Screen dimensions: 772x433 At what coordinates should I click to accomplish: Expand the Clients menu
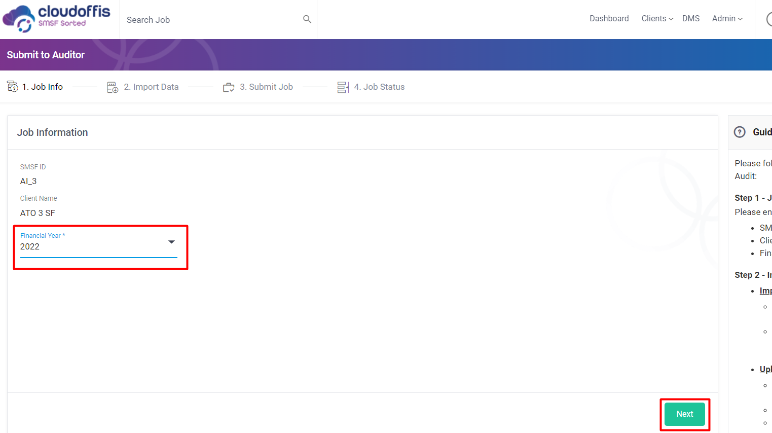coord(657,19)
